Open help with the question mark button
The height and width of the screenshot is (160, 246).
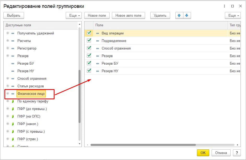237,153
